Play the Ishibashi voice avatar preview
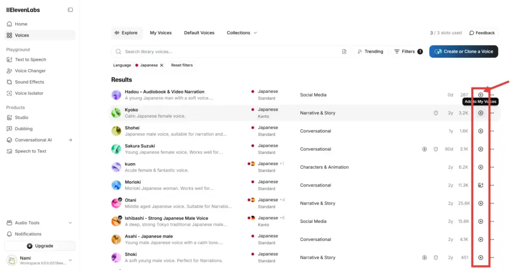 click(116, 221)
